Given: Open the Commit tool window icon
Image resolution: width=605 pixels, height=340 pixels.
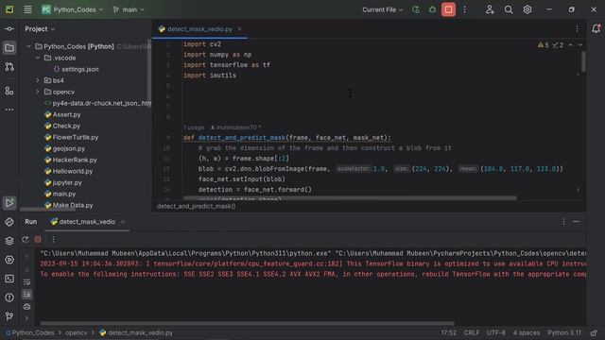Looking at the screenshot, I should [x=9, y=29].
